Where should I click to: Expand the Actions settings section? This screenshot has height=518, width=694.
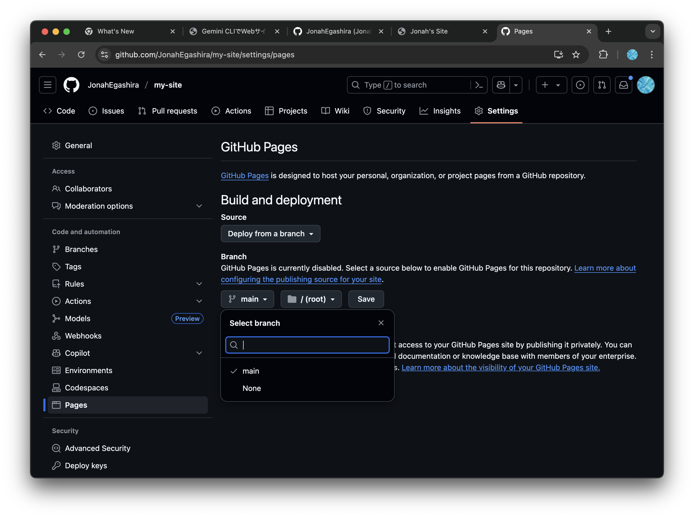tap(78, 301)
